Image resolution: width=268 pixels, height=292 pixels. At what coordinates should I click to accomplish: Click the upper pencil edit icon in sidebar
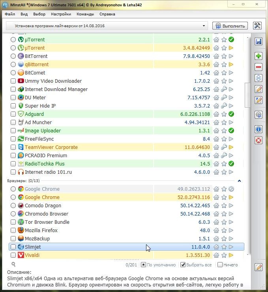click(x=259, y=89)
